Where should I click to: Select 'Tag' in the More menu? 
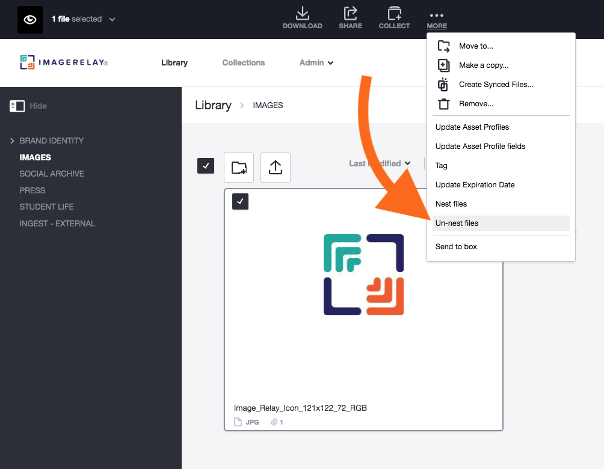tap(501, 166)
